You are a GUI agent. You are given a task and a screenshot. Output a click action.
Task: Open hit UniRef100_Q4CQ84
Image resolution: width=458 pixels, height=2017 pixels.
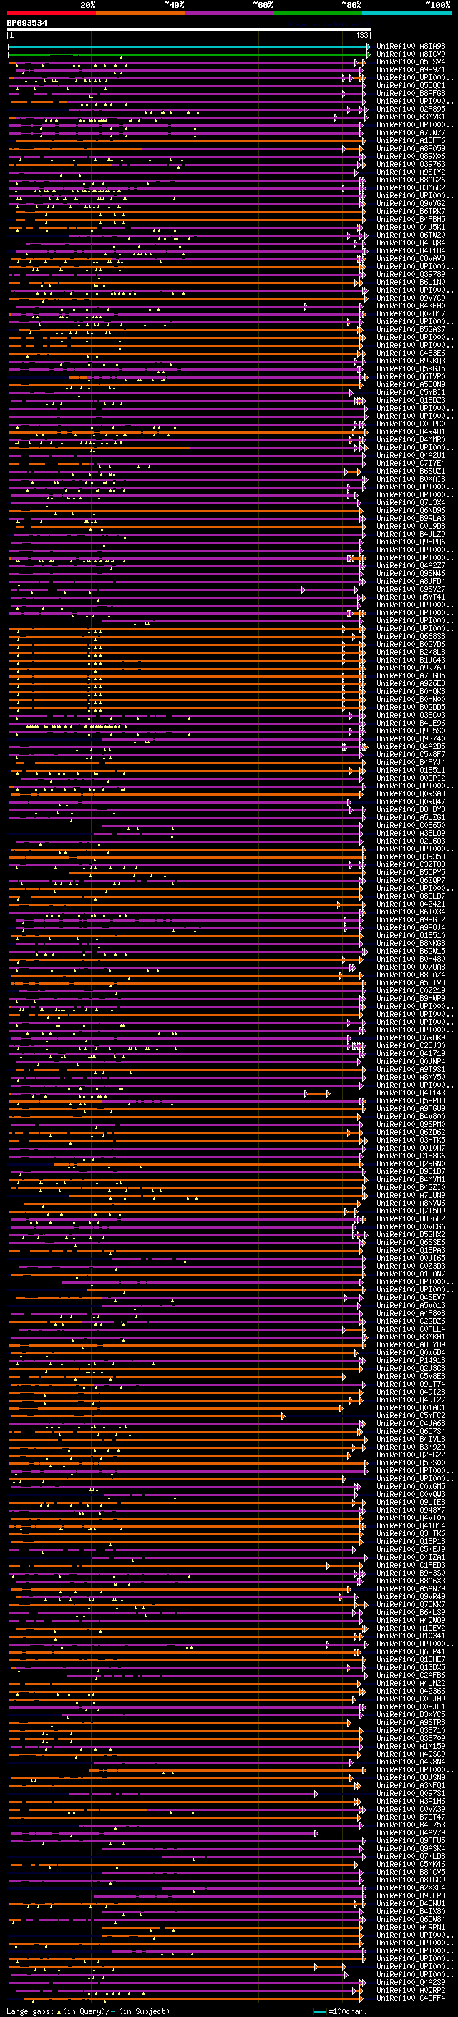pos(411,243)
